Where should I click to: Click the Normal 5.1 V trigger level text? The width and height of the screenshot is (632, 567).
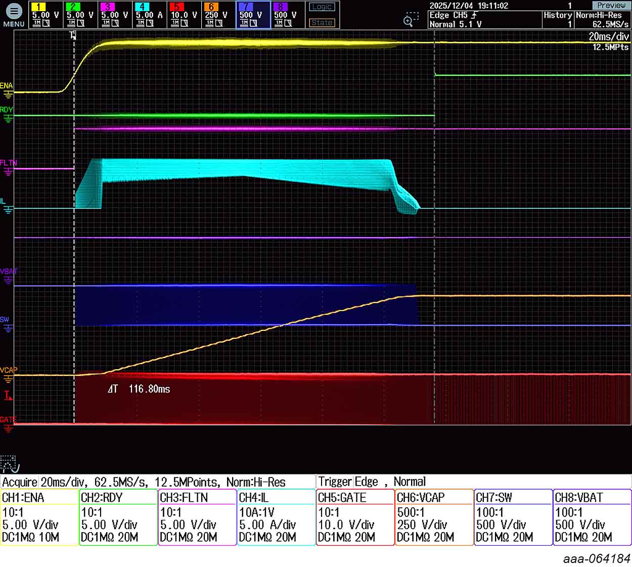click(455, 24)
